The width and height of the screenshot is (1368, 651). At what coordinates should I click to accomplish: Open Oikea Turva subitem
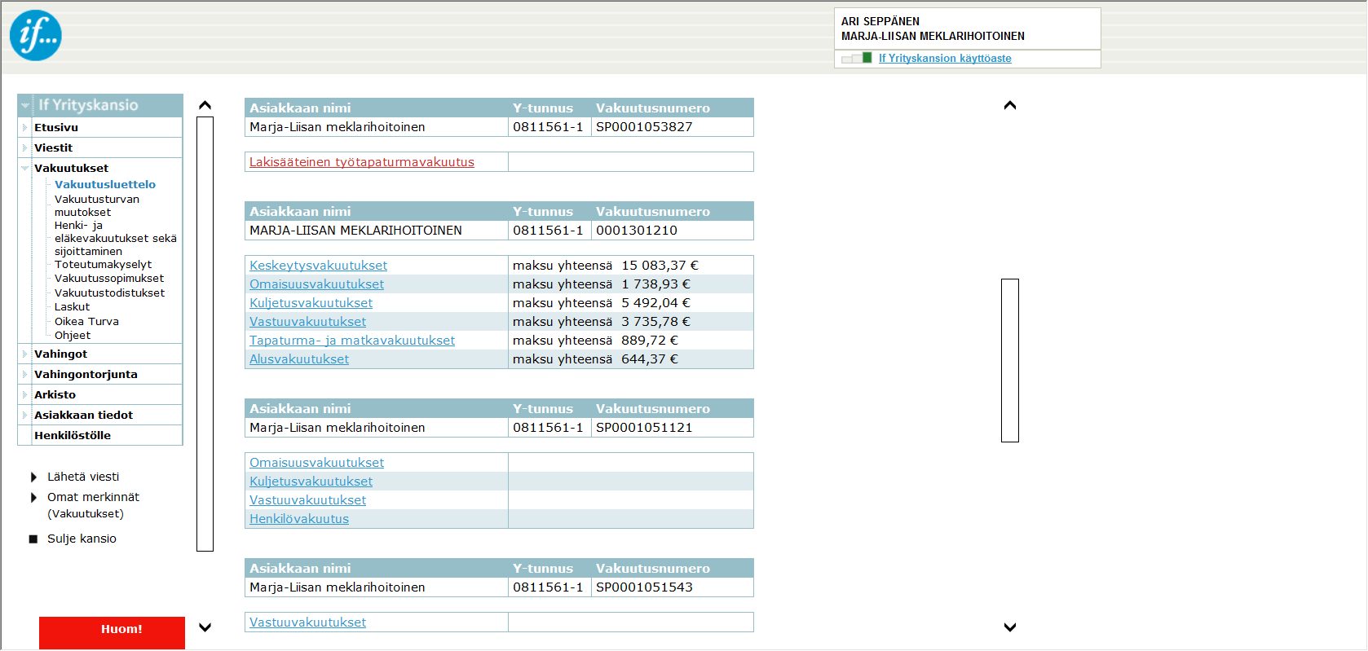(x=86, y=321)
